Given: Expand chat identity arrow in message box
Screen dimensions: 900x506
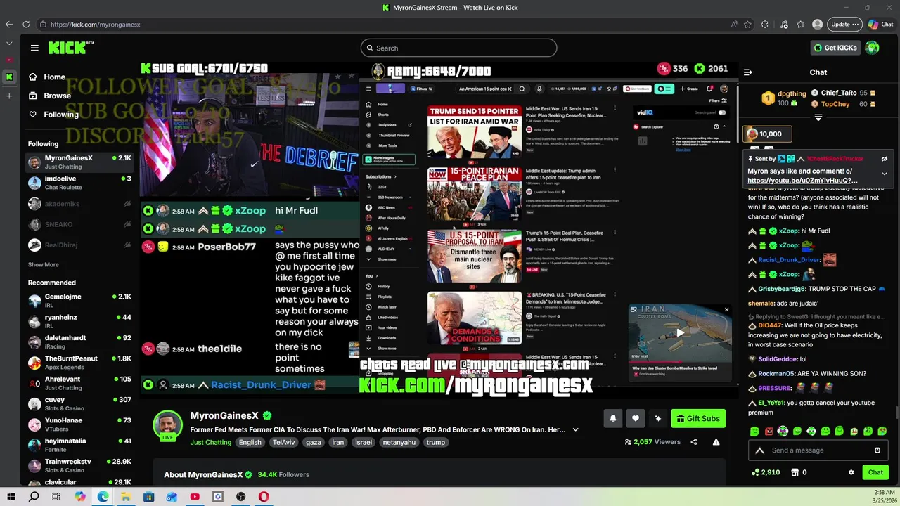Looking at the screenshot, I should [759, 450].
